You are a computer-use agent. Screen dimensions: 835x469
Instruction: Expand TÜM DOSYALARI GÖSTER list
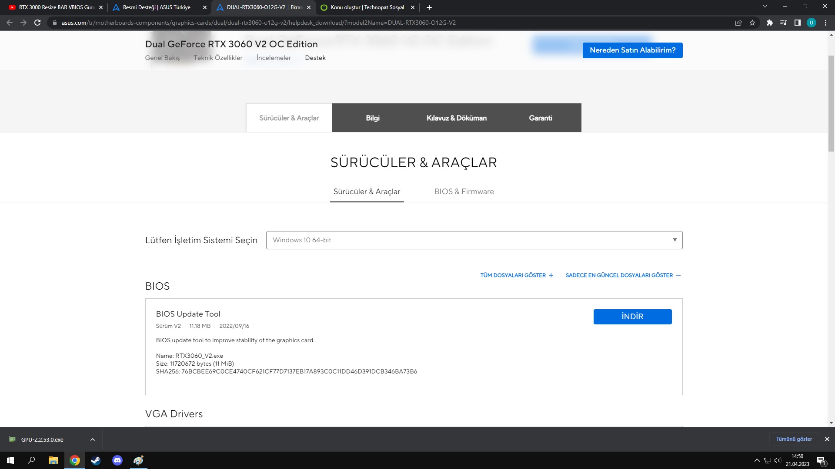click(517, 275)
